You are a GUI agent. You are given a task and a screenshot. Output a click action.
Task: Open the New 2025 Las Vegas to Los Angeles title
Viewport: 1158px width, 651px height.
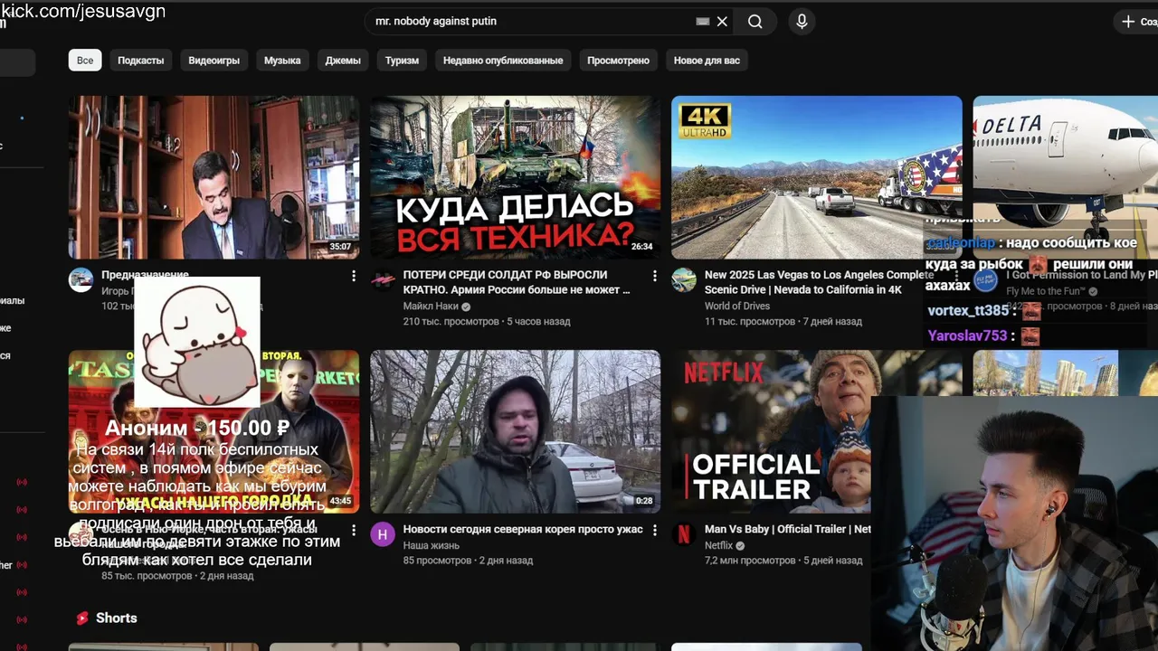pyautogui.click(x=819, y=282)
